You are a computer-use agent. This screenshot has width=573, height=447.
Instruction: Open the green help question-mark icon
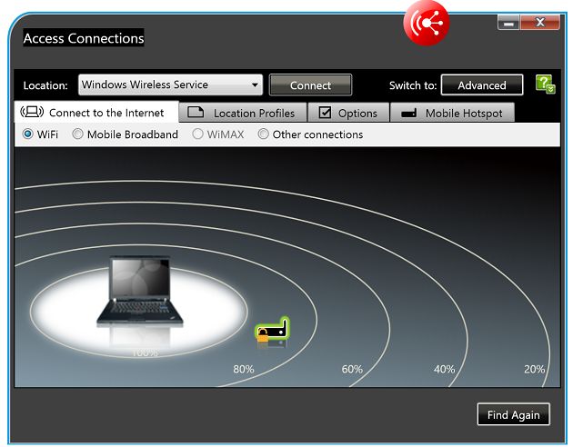(x=545, y=84)
